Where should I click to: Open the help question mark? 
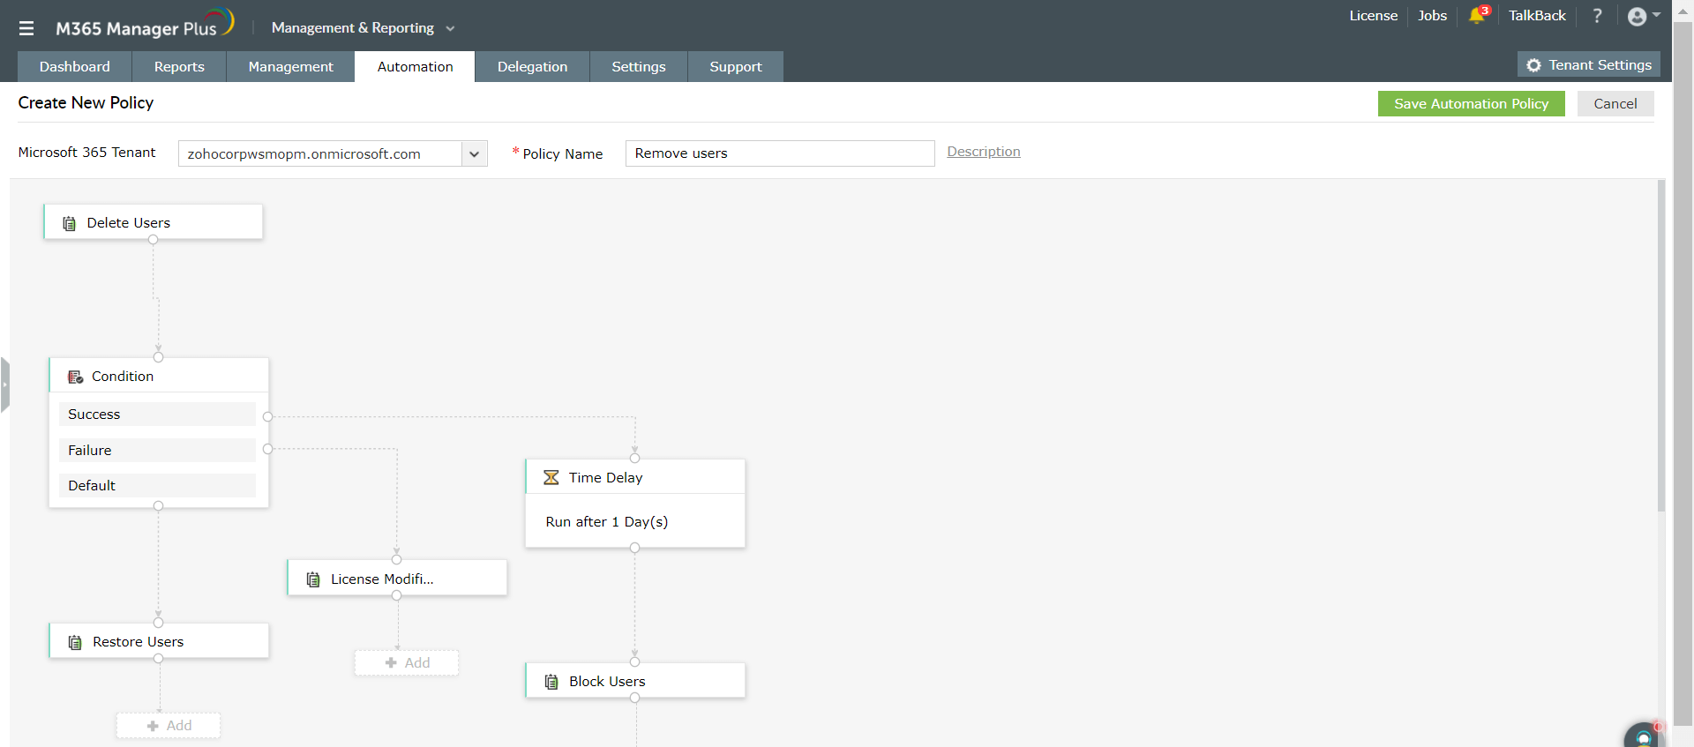pyautogui.click(x=1597, y=16)
